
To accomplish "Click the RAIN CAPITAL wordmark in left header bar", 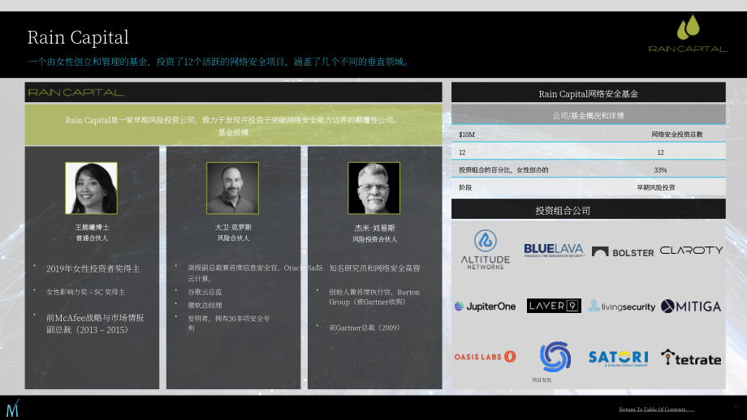I will click(76, 92).
